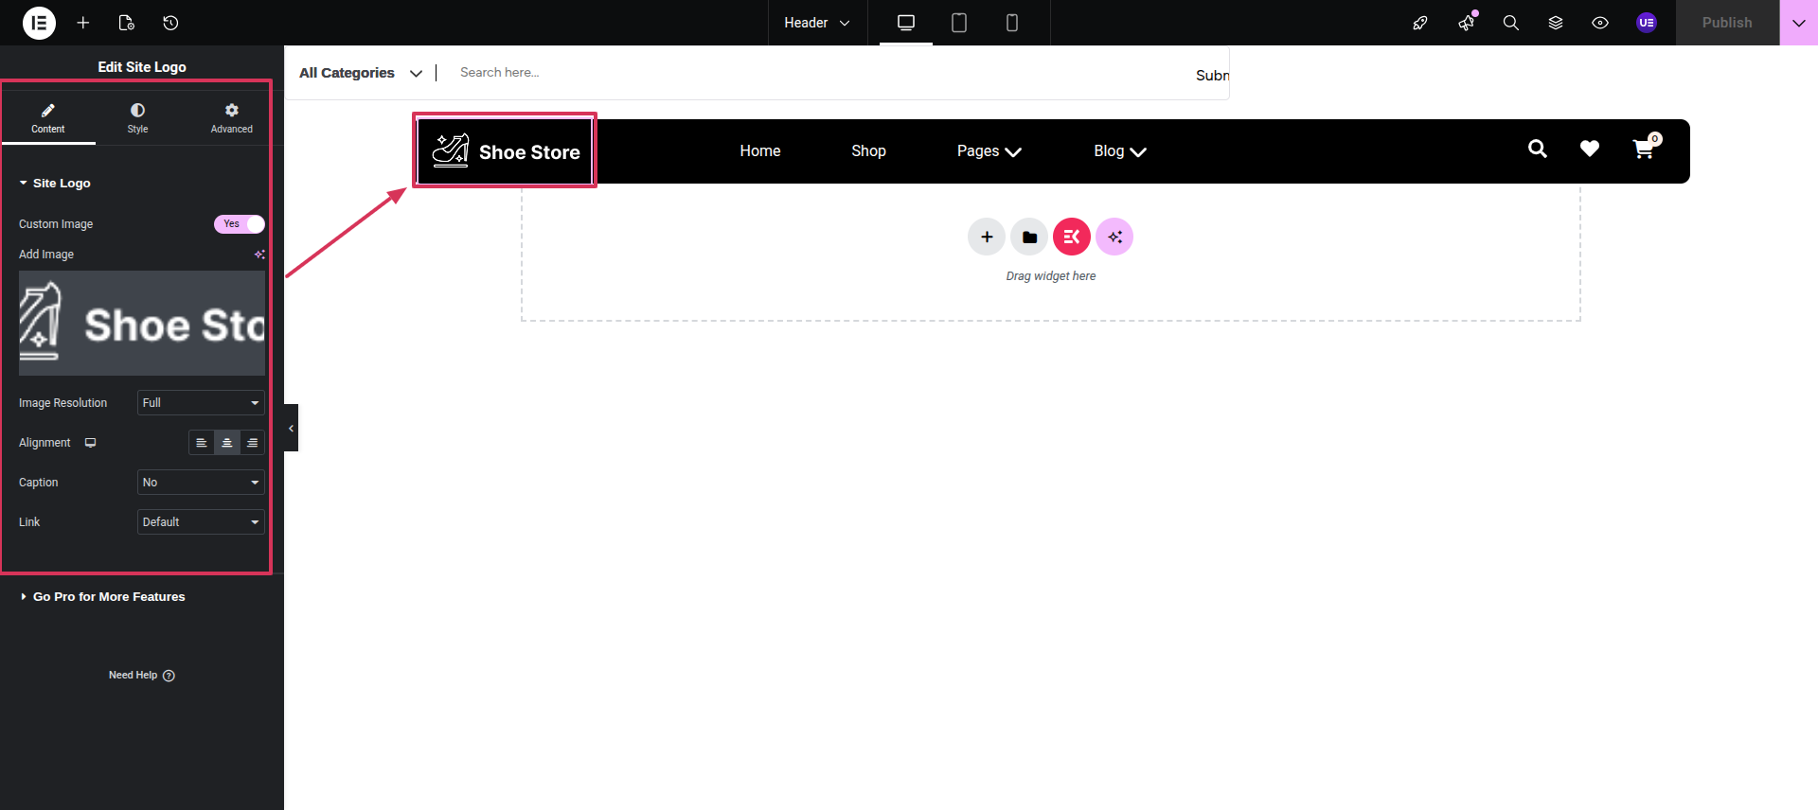Screen dimensions: 1818x810
Task: Click the Shoe Store logo image thumbnail
Action: click(142, 324)
